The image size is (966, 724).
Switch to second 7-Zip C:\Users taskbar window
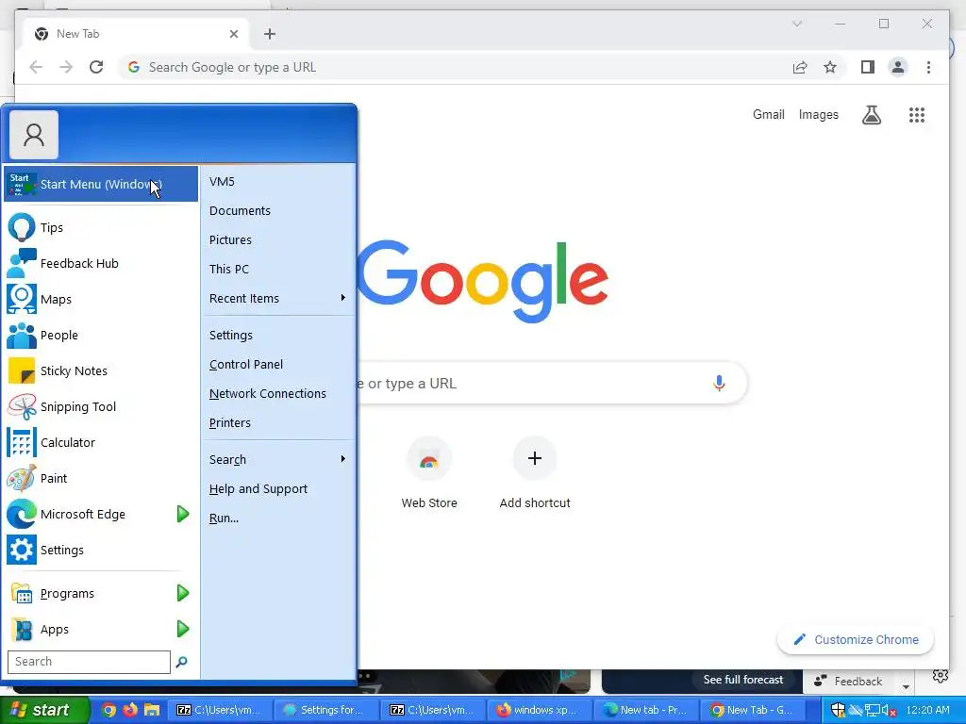click(432, 710)
